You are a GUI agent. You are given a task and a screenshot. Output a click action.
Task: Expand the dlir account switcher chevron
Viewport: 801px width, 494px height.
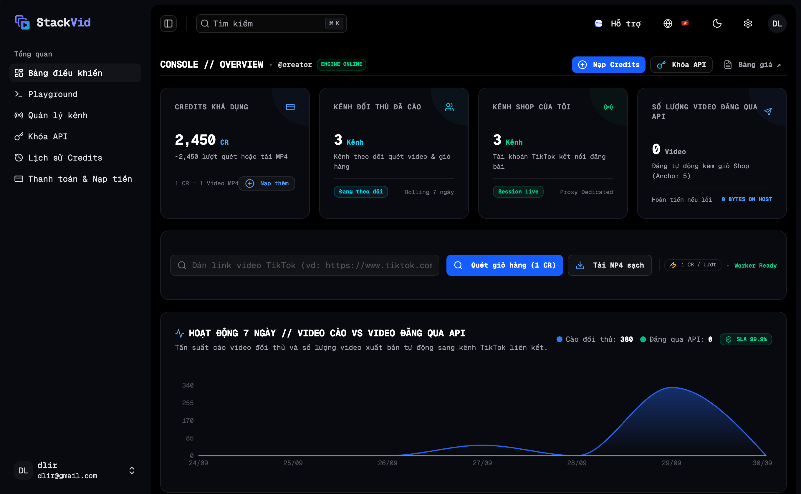click(x=132, y=470)
